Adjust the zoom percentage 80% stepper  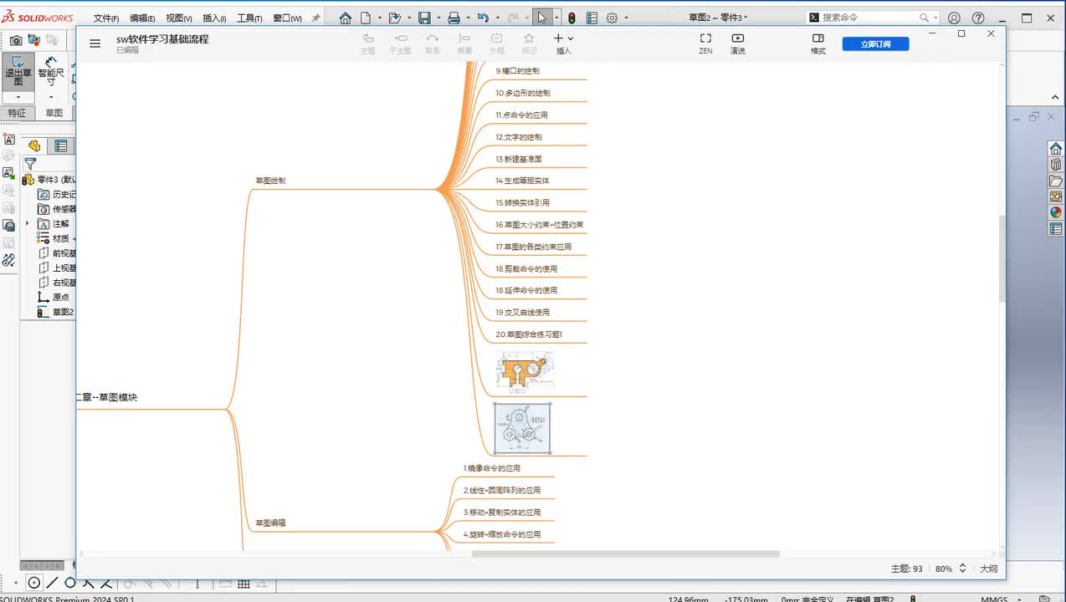[x=962, y=568]
